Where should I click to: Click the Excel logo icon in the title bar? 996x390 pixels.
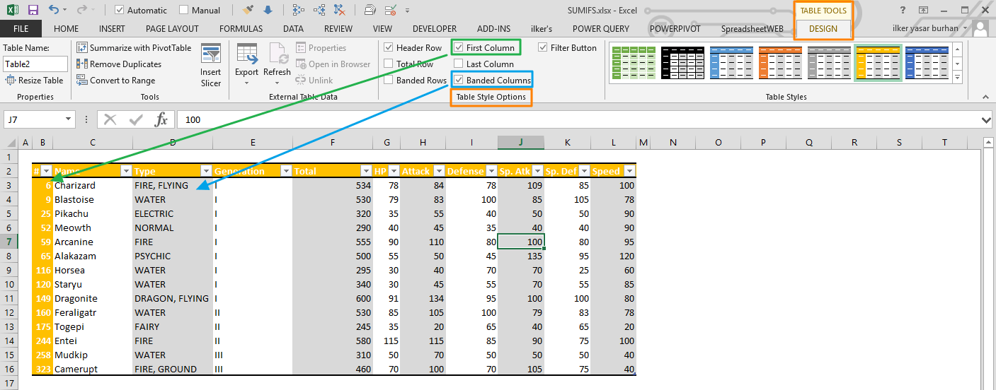(12, 10)
